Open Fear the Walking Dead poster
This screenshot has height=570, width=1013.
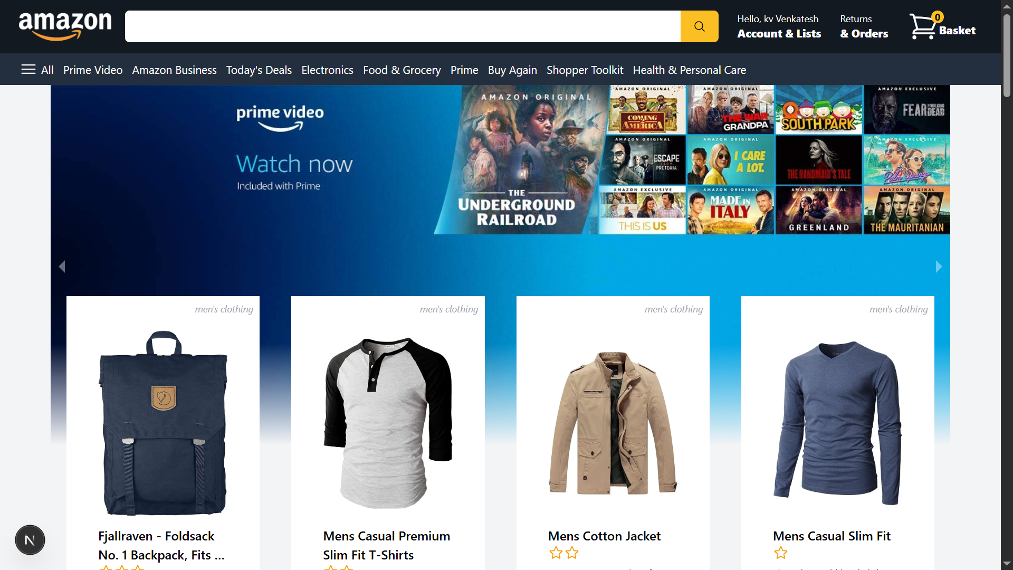pos(907,110)
